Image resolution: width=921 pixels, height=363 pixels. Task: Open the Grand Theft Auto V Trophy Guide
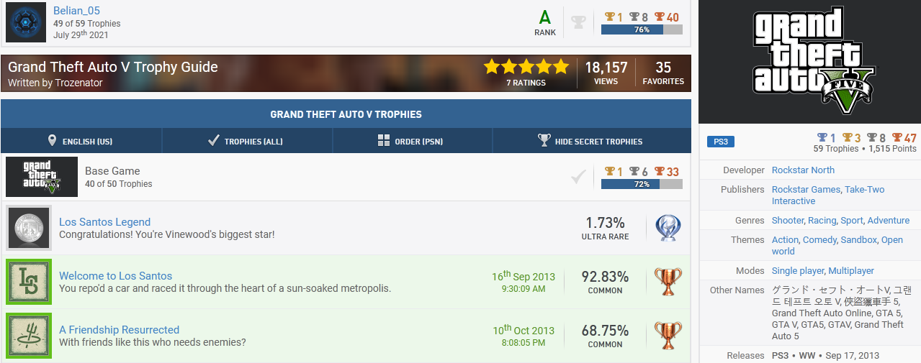(113, 68)
